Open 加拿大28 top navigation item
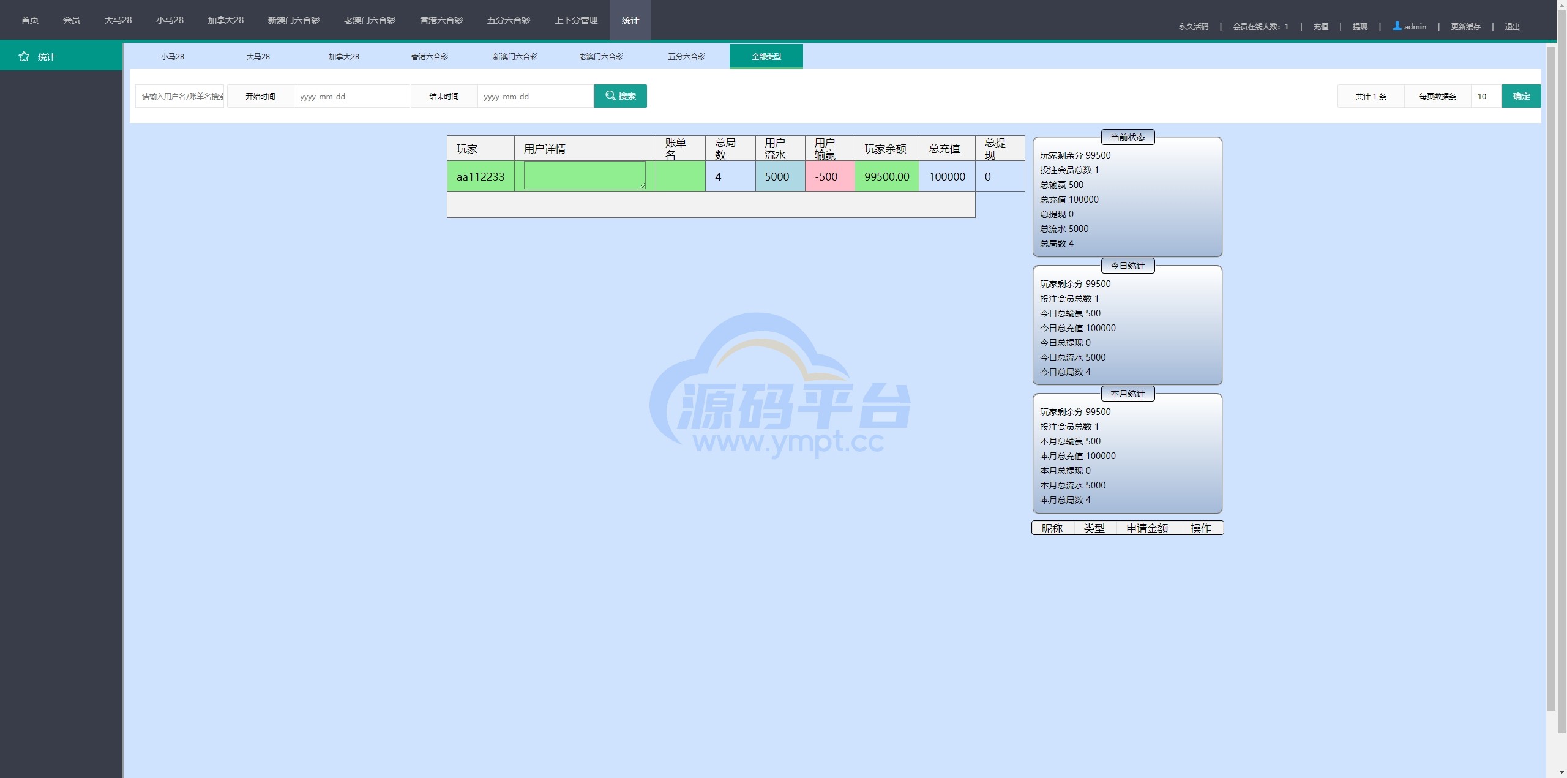Screen dimensions: 1567x778 click(x=225, y=20)
